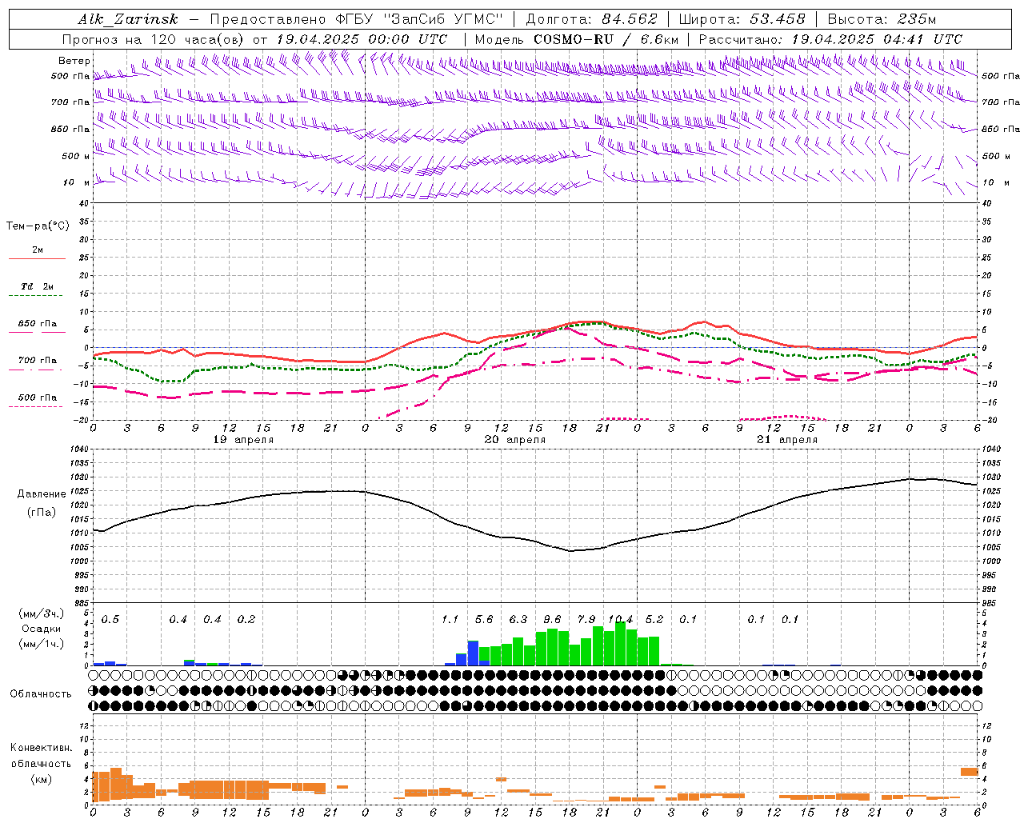Screen dimensions: 1024x819
Task: Click the 'Тем-ра(°C)' temperature label
Action: 38,226
